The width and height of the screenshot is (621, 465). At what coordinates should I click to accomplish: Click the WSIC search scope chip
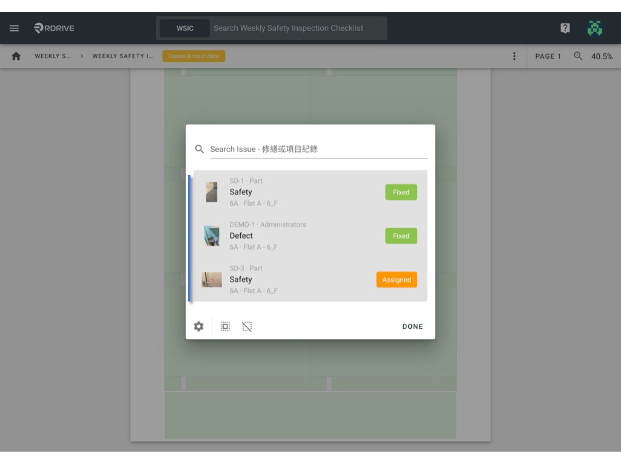(x=185, y=28)
